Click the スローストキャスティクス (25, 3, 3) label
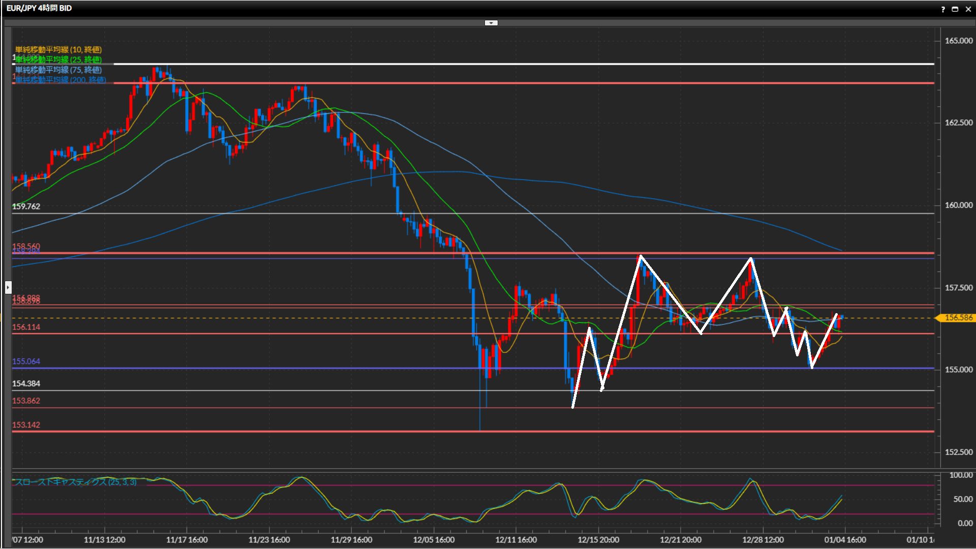 pyautogui.click(x=75, y=482)
